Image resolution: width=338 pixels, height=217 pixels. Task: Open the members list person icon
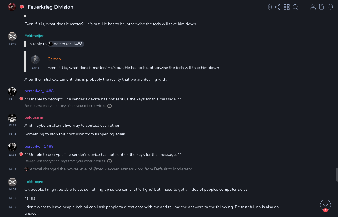(313, 7)
